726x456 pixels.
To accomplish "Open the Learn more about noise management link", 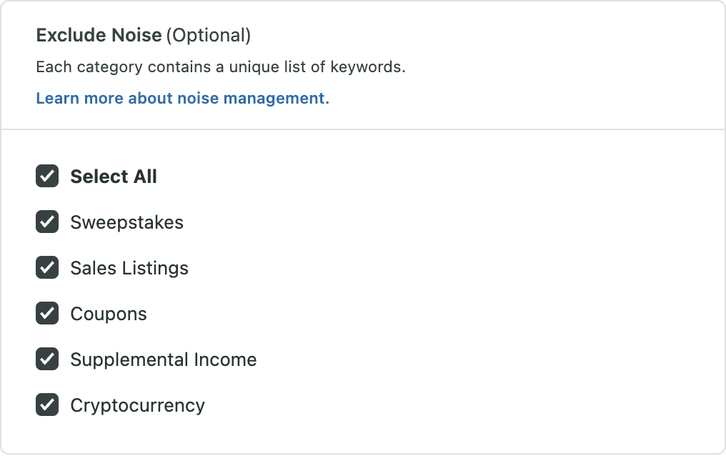I will point(182,98).
